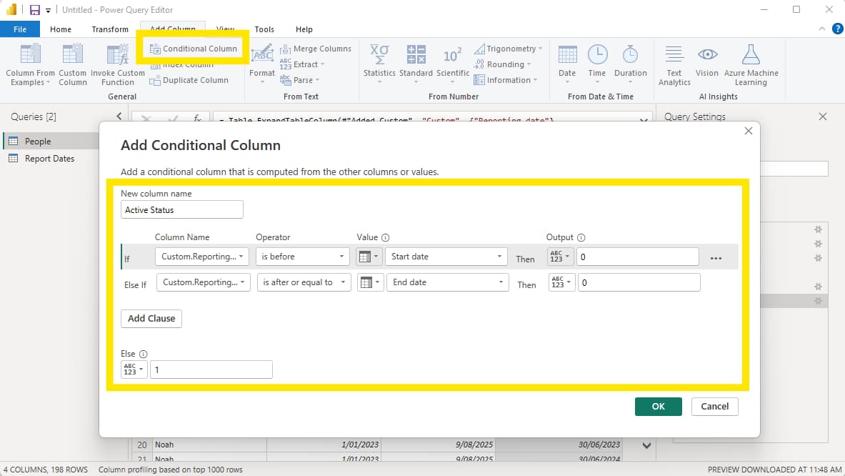845x476 pixels.
Task: Expand the Else If Column Name dropdown
Action: tap(203, 282)
